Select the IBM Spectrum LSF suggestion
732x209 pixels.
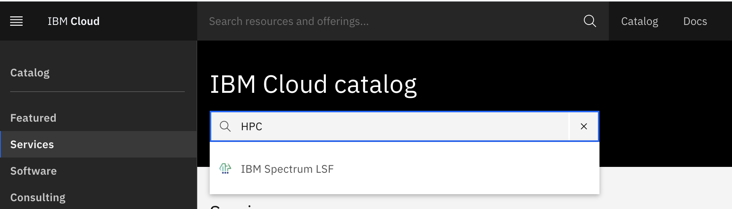[404, 169]
